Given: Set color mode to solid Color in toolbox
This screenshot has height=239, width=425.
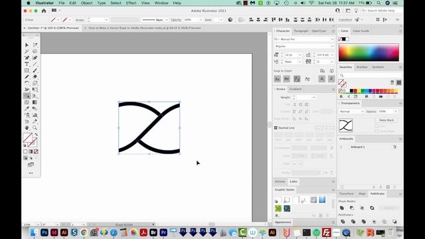Looking at the screenshot, I should coord(25,151).
